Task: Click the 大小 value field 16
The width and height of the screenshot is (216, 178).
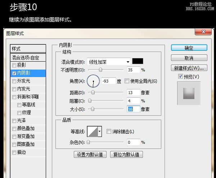Action: tap(133, 109)
